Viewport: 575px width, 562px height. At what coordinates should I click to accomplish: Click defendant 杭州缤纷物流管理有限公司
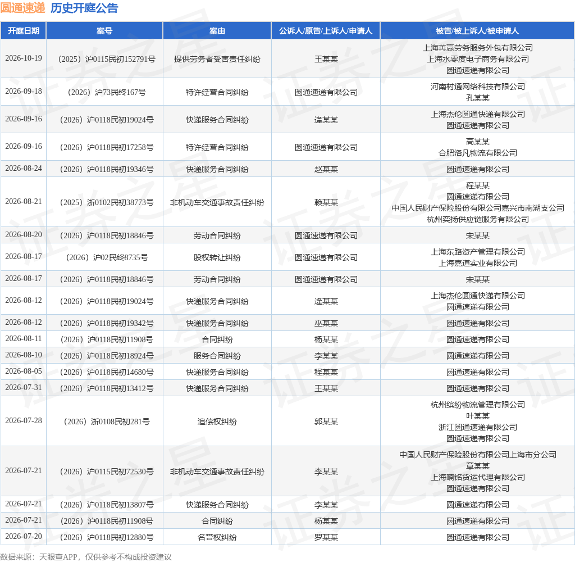(x=477, y=405)
